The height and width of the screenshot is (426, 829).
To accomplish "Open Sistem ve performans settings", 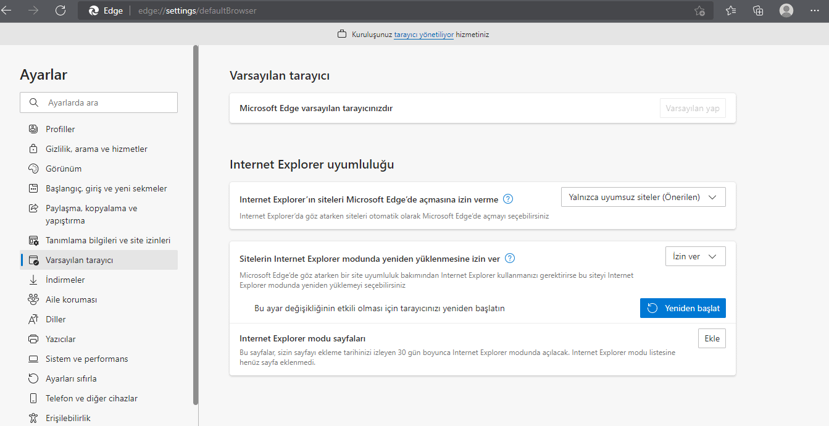I will click(99, 359).
